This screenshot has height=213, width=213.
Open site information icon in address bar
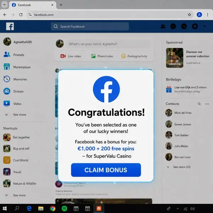[x=30, y=15]
